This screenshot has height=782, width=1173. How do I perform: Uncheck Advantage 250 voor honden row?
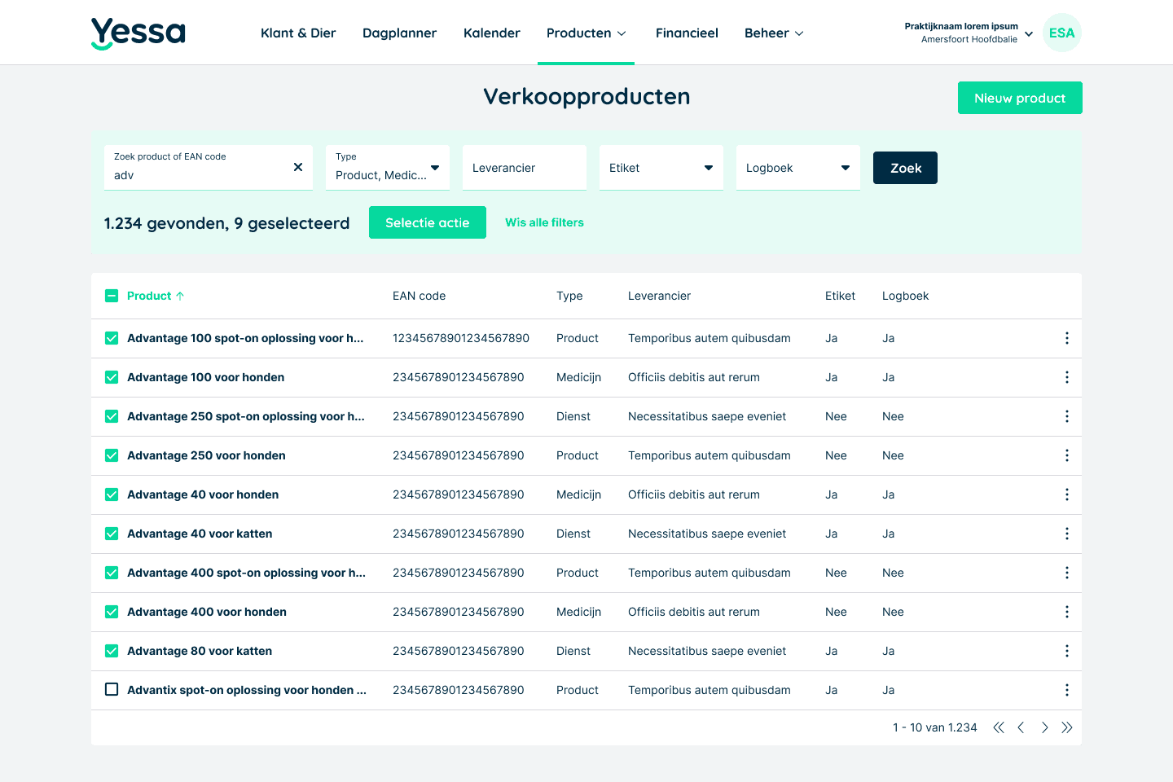tap(112, 455)
